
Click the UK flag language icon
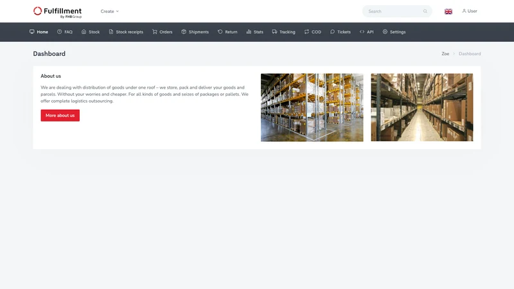pos(448,12)
